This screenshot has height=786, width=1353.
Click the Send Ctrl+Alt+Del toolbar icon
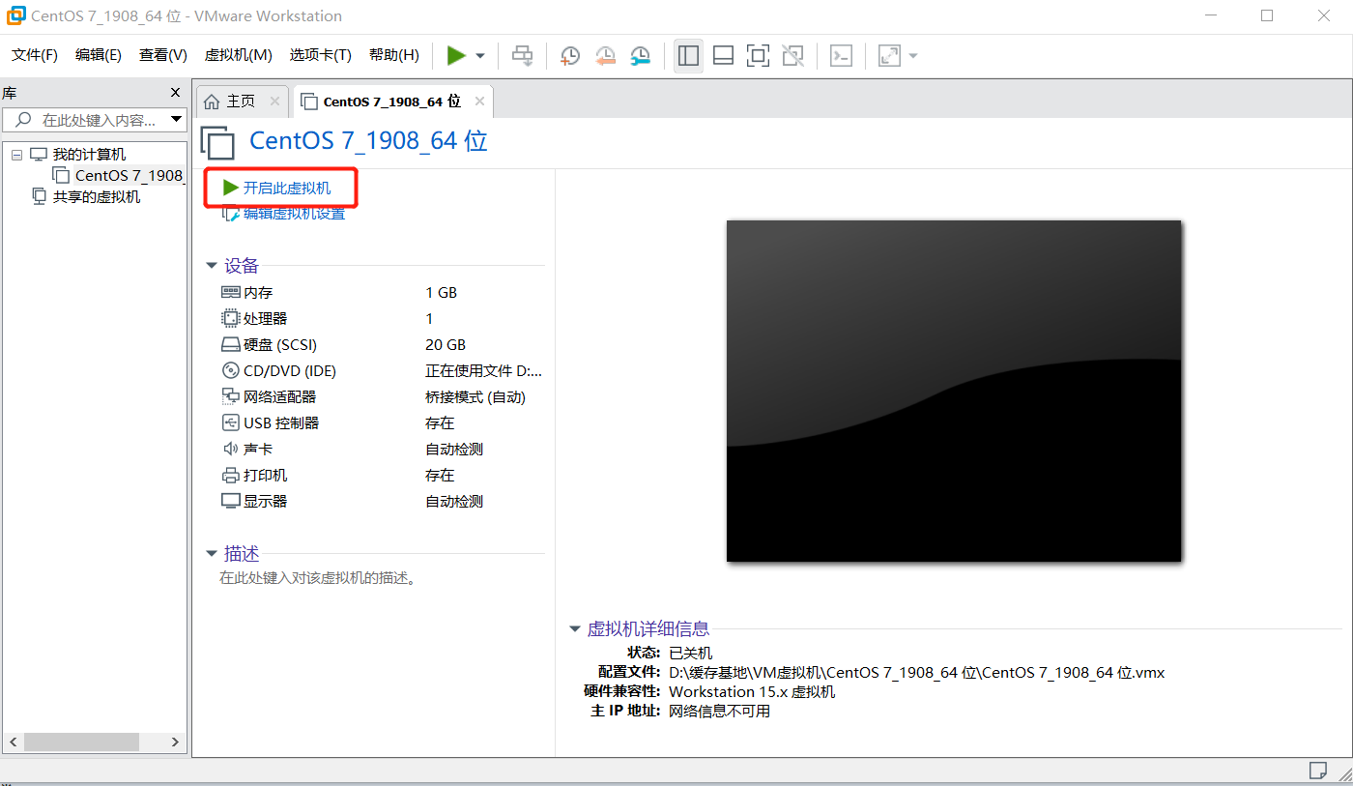tap(522, 56)
